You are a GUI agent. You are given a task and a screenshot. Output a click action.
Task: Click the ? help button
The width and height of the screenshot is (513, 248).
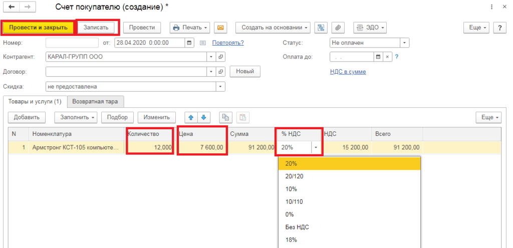[499, 28]
